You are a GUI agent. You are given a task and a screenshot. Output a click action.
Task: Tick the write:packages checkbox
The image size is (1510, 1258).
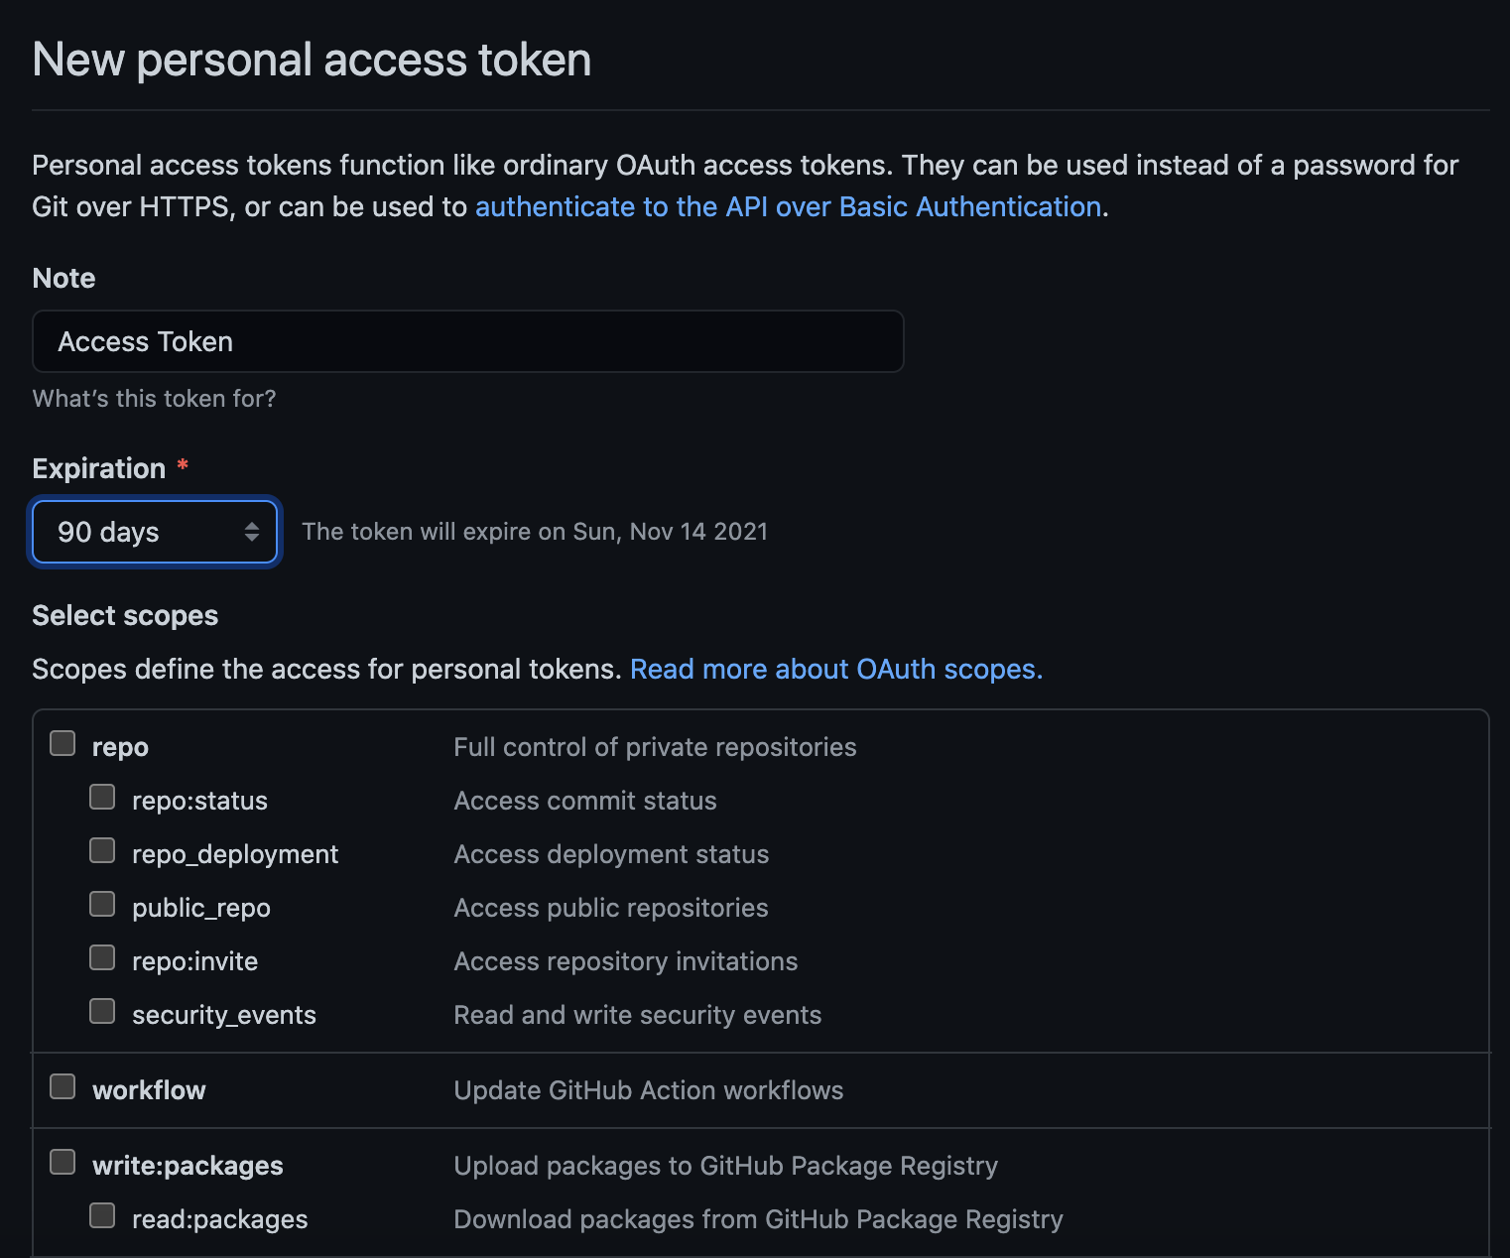(63, 1162)
